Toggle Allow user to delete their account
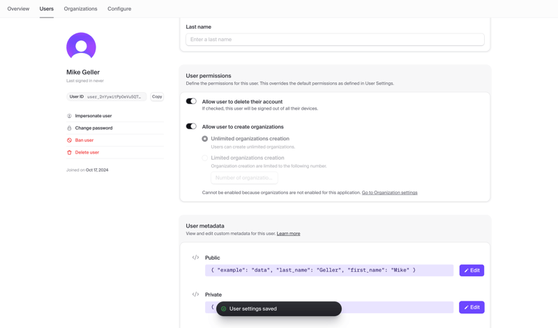This screenshot has height=328, width=558. pos(191,101)
